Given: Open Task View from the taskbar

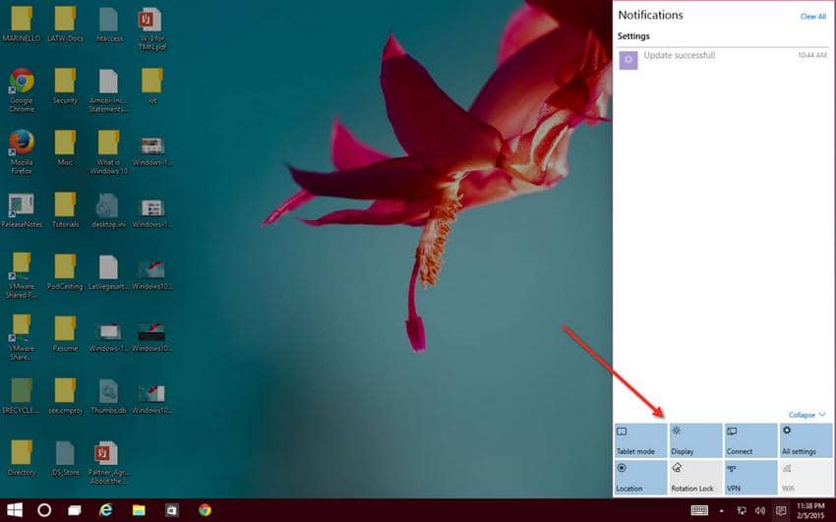Looking at the screenshot, I should tap(75, 510).
